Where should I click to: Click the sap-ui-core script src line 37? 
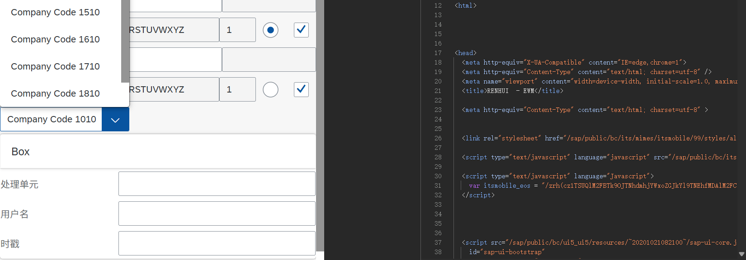click(x=599, y=242)
